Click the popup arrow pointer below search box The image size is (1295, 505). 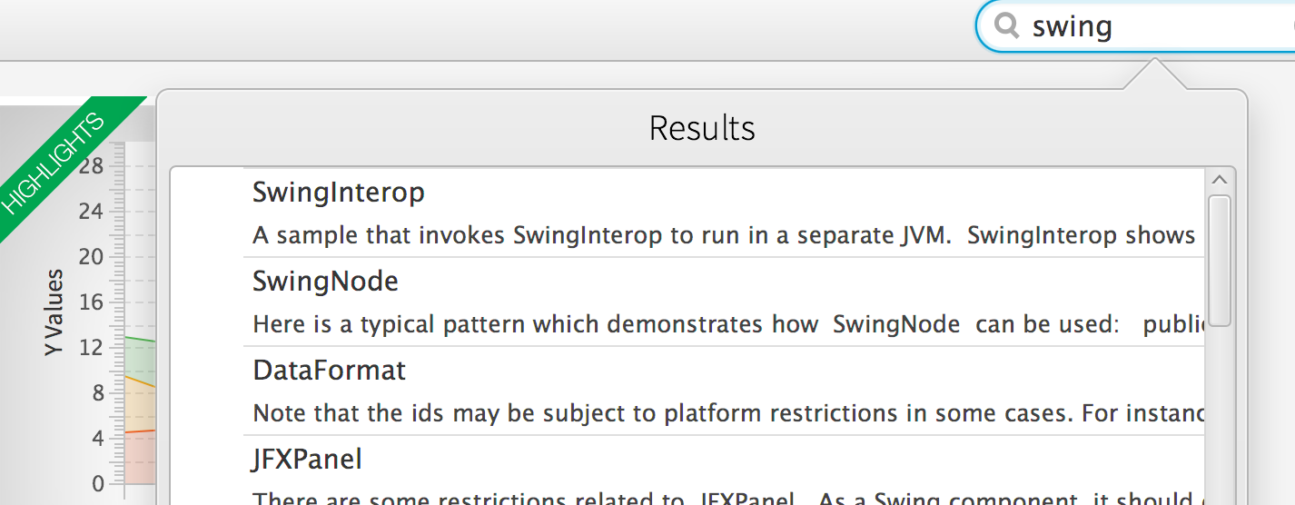pyautogui.click(x=1154, y=74)
